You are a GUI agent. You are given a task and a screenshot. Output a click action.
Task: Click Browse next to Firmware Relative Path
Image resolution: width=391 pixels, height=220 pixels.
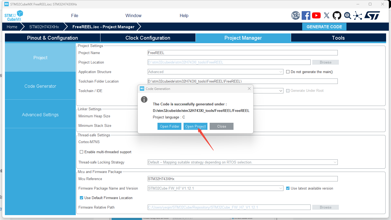pyautogui.click(x=326, y=207)
